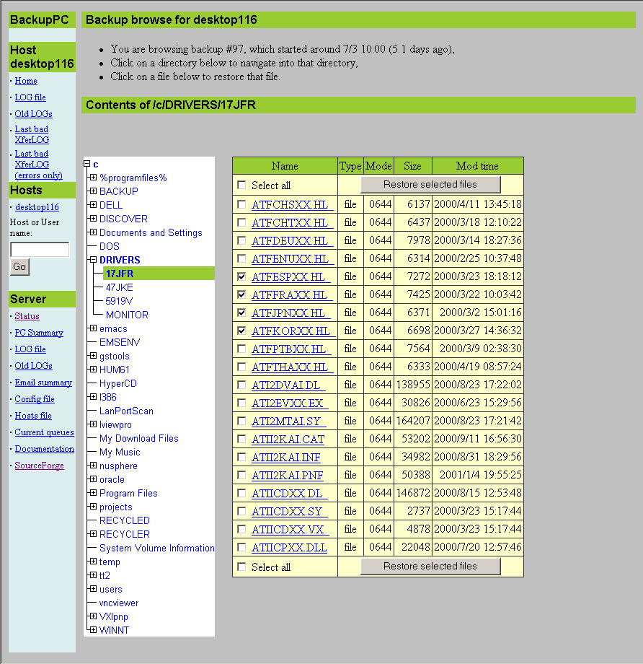Open the Email summary link

click(x=43, y=383)
